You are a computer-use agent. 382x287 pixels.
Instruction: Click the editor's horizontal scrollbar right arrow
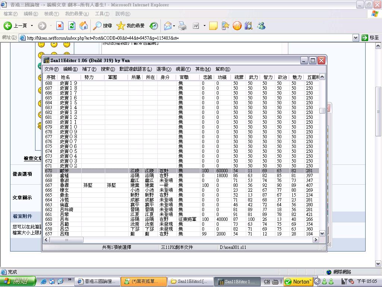pyautogui.click(x=316, y=240)
